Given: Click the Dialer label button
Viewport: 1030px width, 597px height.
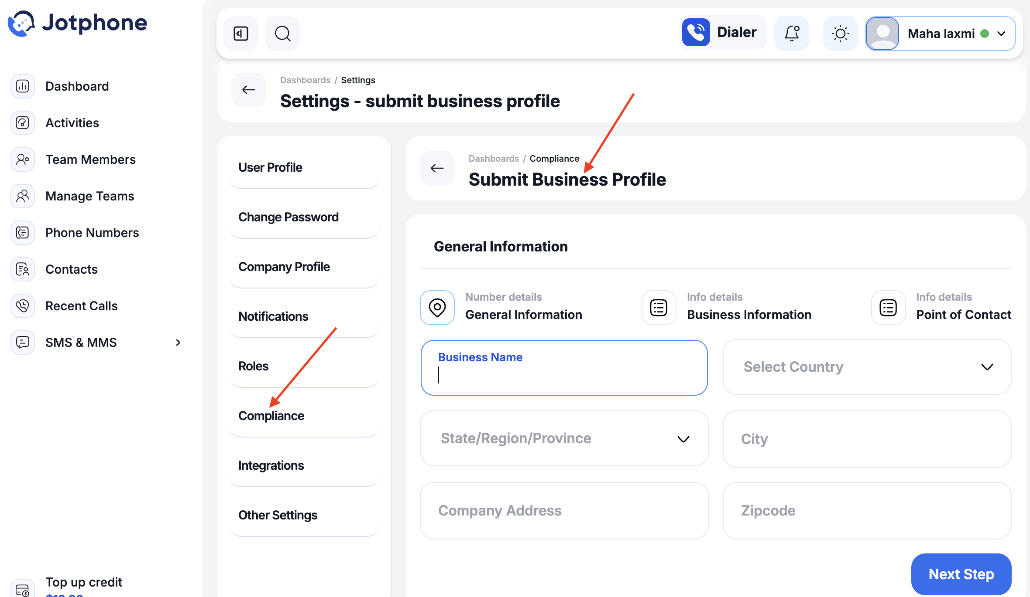Looking at the screenshot, I should tap(737, 32).
